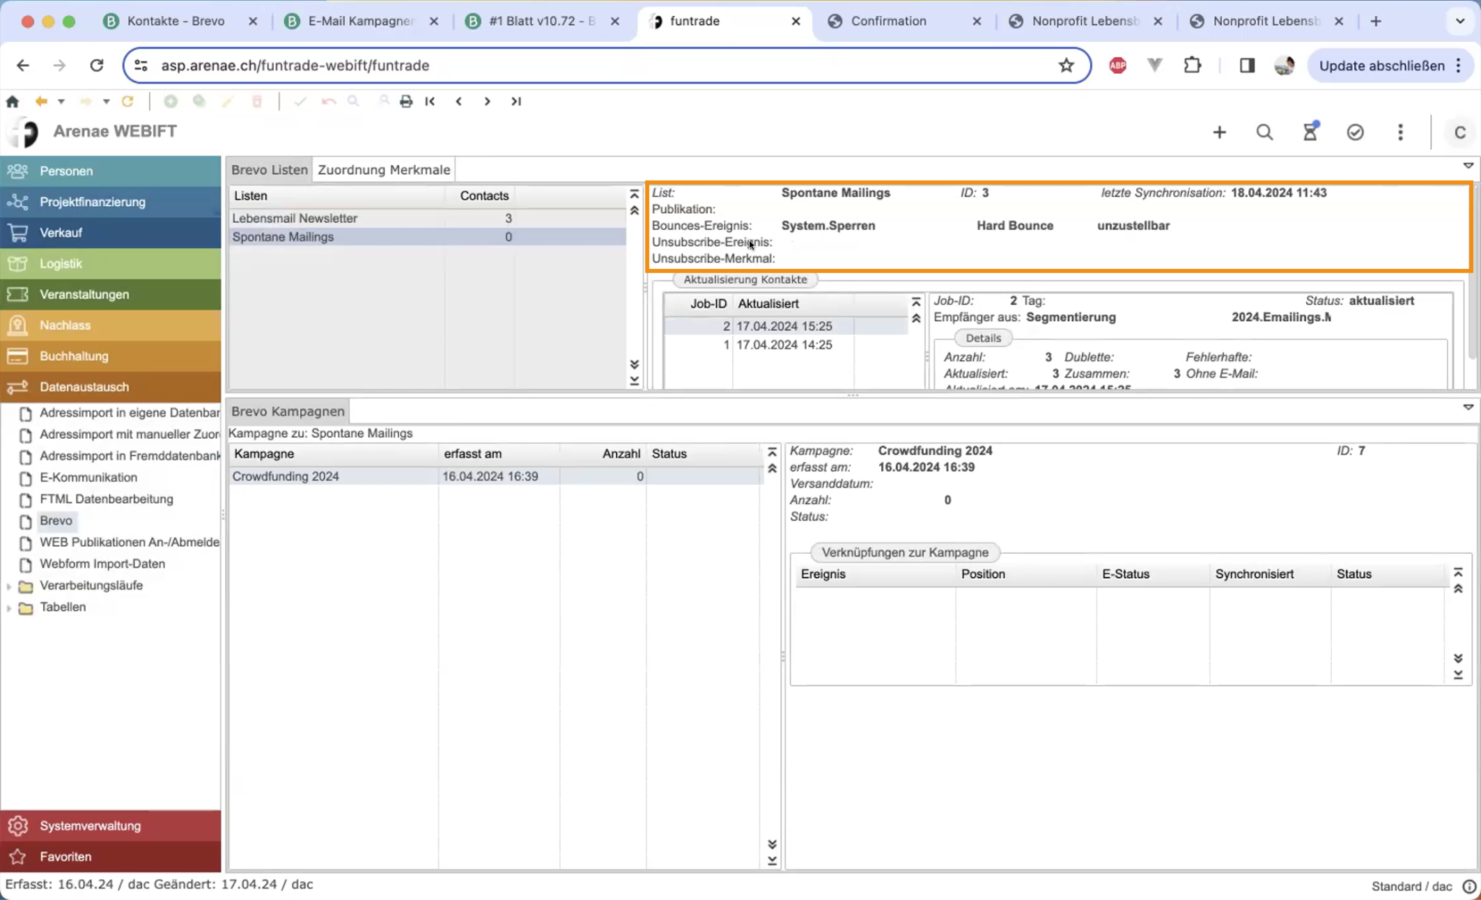
Task: Jump to last record with the toolbar arrow
Action: click(516, 102)
